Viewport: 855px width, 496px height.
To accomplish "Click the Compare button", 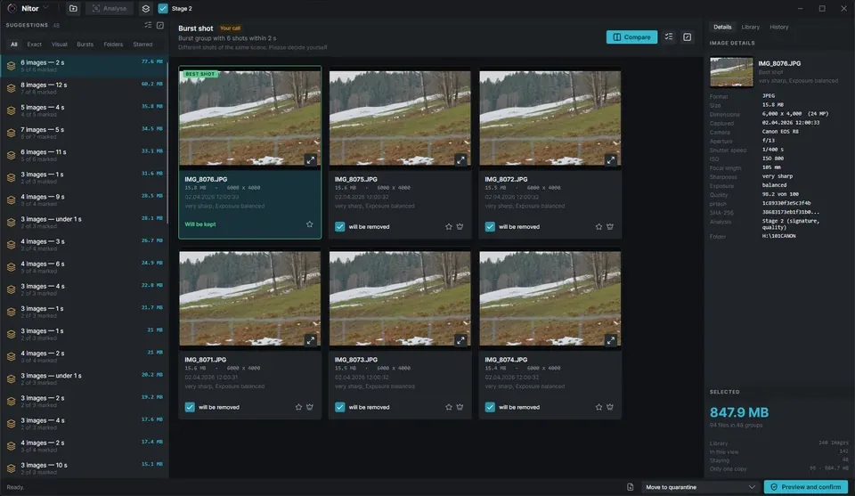I will [631, 37].
